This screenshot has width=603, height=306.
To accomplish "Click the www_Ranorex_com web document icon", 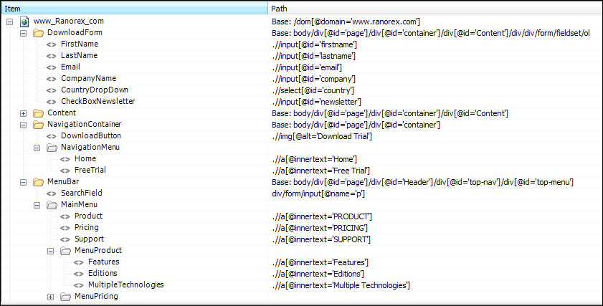I will [x=24, y=21].
